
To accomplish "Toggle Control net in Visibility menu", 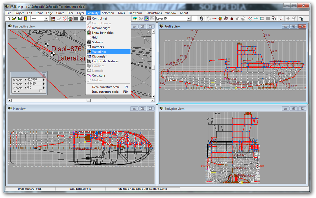I will [108, 18].
